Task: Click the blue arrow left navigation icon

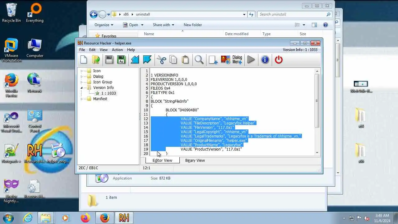Action: point(135,59)
